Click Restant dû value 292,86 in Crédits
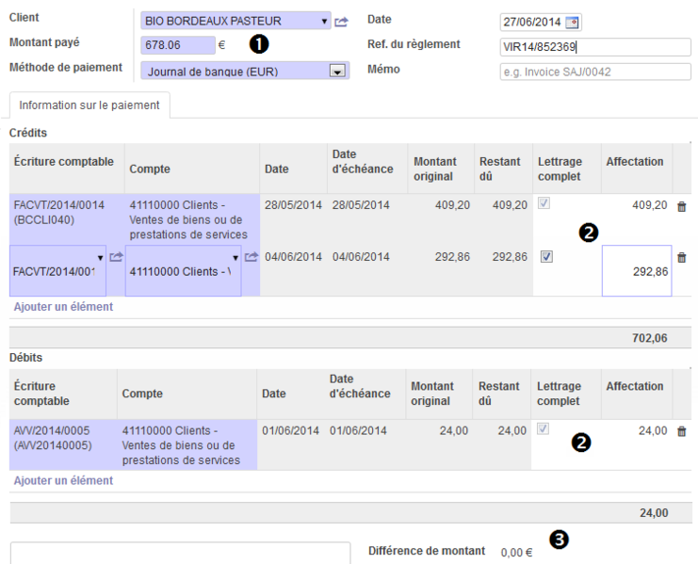 point(510,257)
